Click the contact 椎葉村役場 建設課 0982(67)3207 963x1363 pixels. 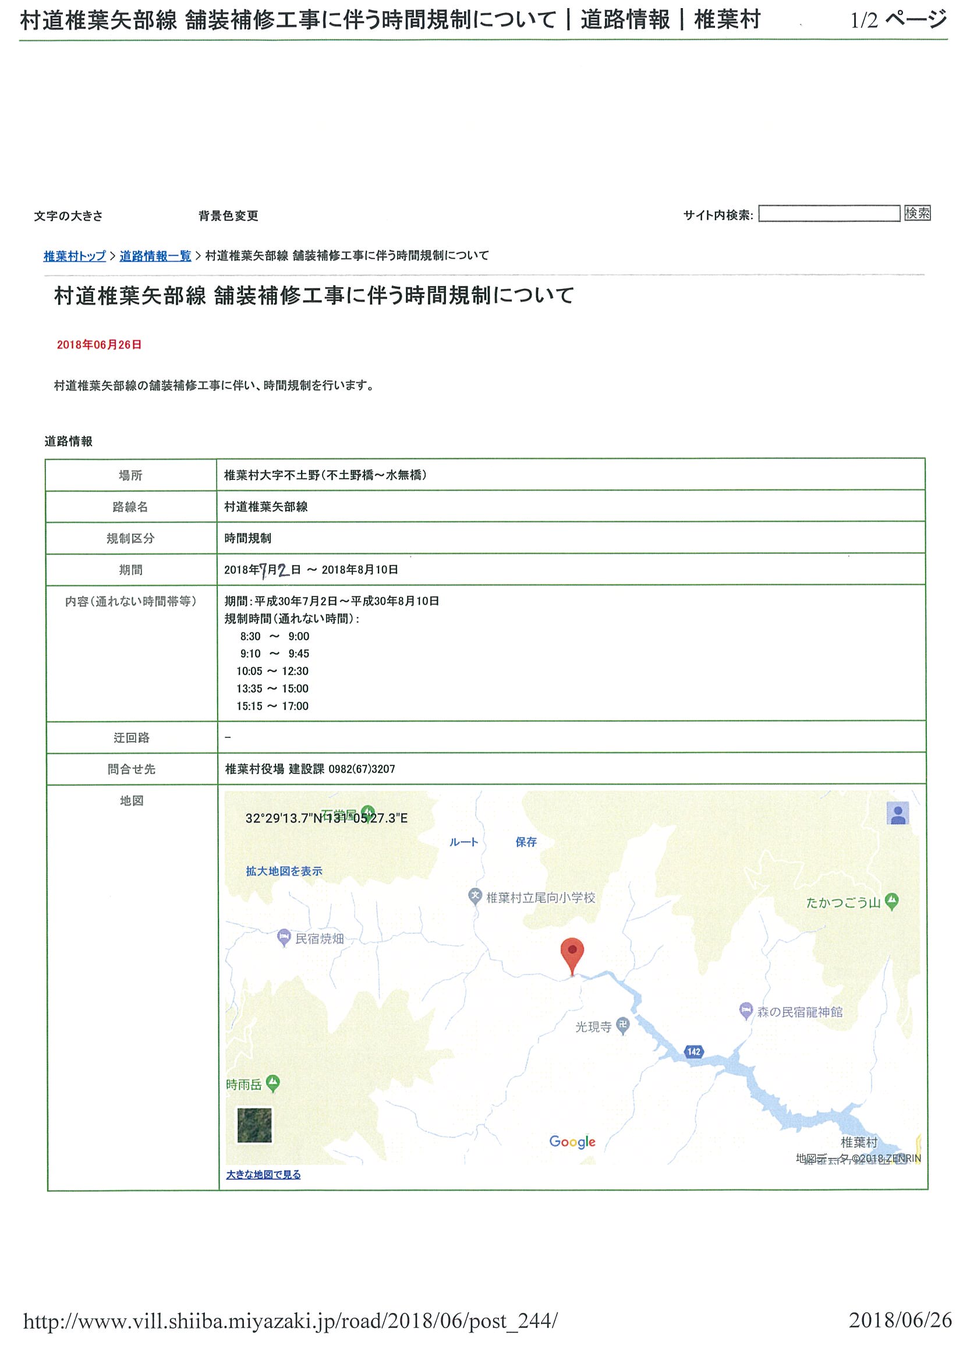pyautogui.click(x=310, y=769)
